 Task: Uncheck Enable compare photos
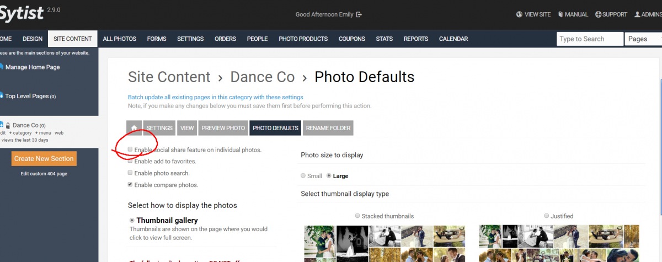[x=130, y=185]
